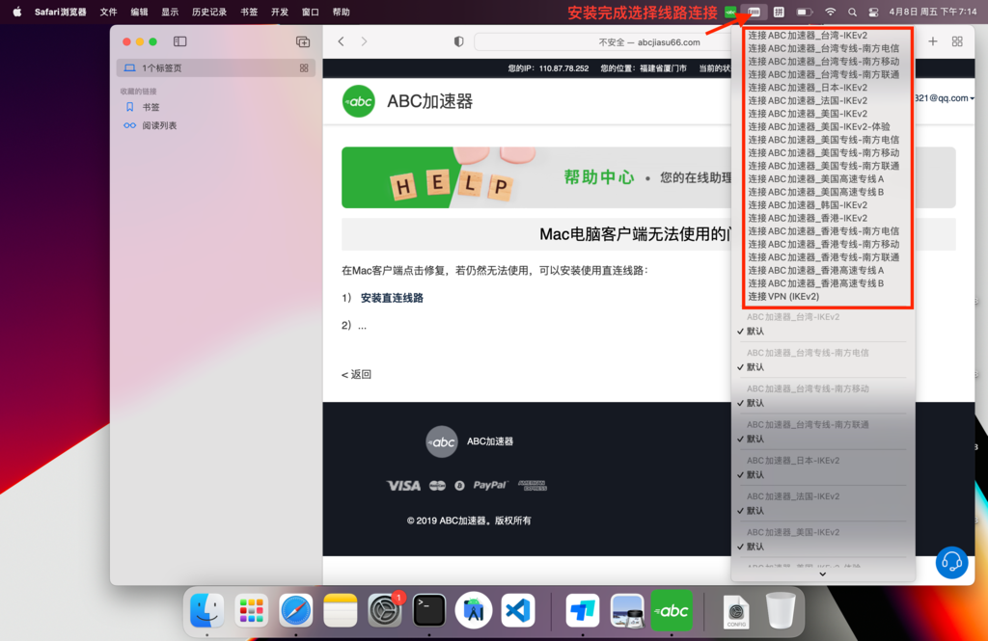Open the 书签 menu in the menu bar
The image size is (988, 641).
point(249,12)
